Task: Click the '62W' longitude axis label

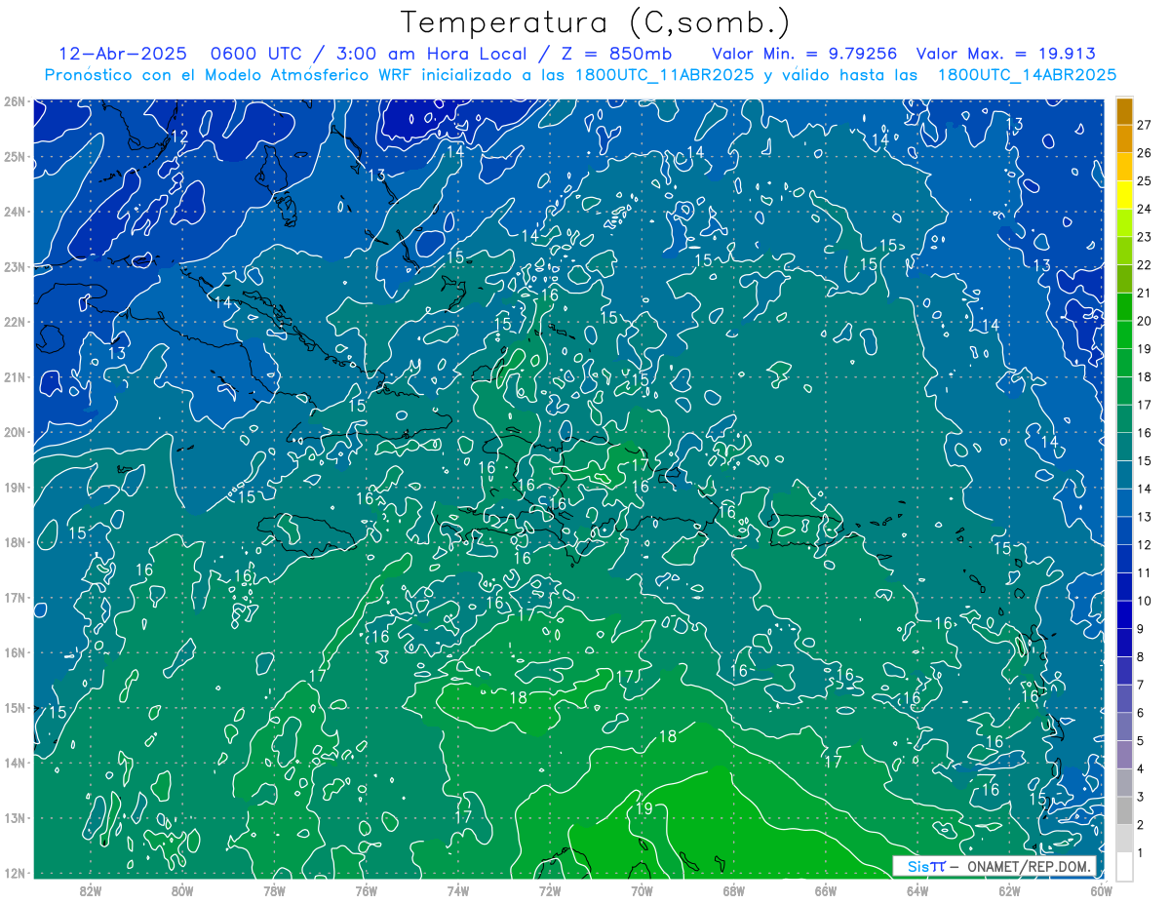Action: tap(1009, 890)
